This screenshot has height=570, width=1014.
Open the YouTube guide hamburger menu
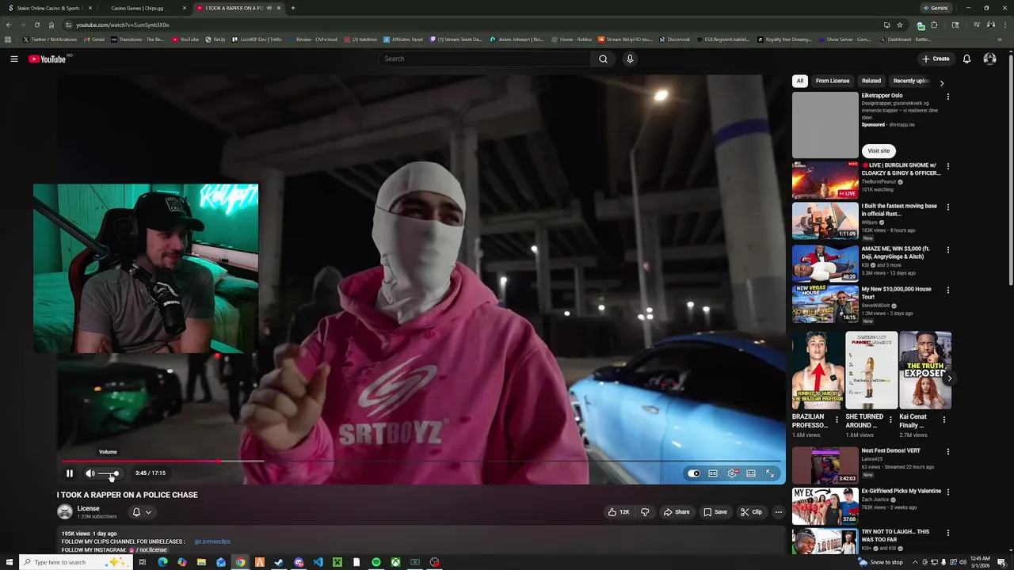click(14, 59)
